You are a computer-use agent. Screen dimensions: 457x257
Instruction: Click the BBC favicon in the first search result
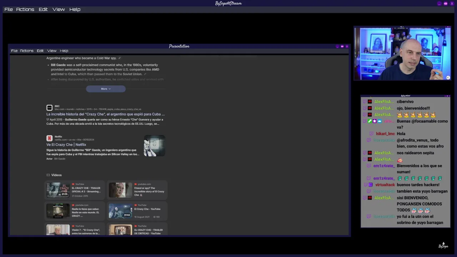pyautogui.click(x=49, y=108)
